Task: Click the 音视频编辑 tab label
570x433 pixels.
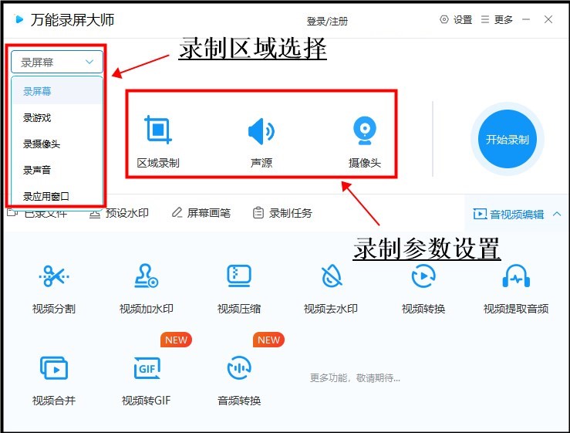Action: point(517,215)
